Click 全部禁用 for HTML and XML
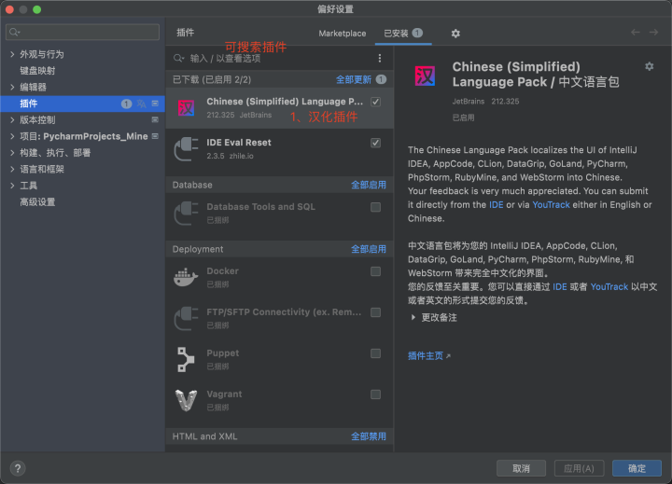672x484 pixels. (x=369, y=436)
